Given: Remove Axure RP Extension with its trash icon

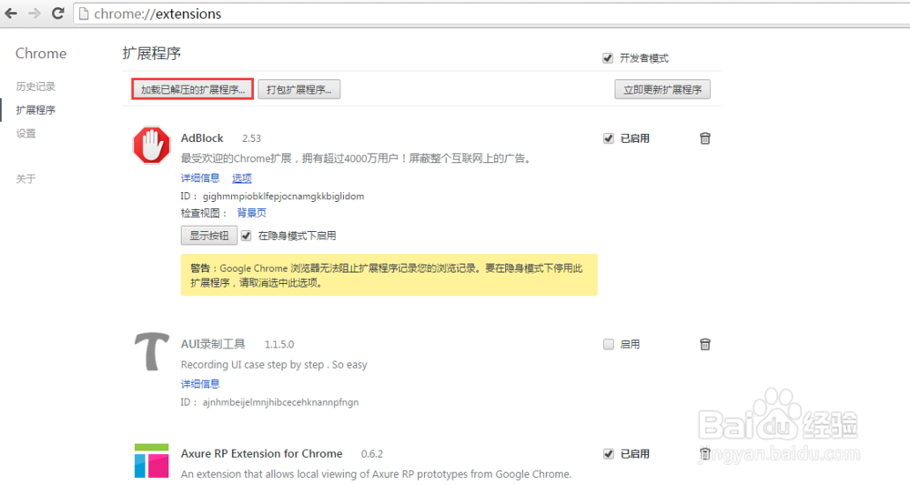Looking at the screenshot, I should (705, 454).
